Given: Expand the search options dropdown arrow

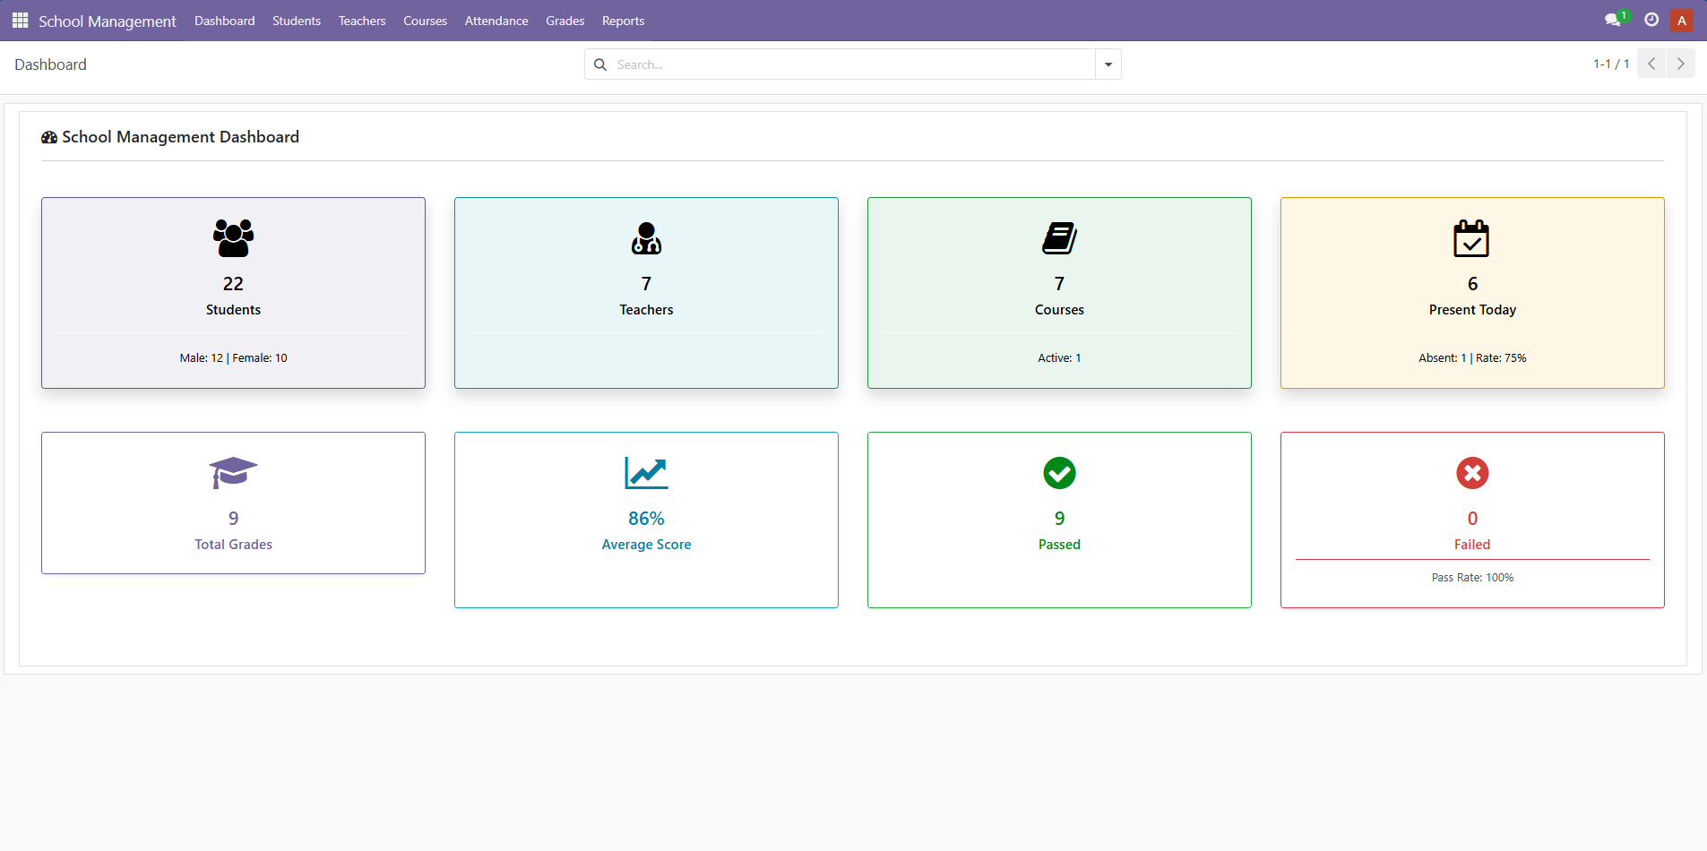Looking at the screenshot, I should 1108,64.
